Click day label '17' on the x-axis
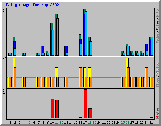161x126 pixels. coord(85,123)
